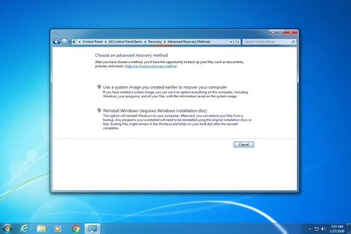Screen dimensions: 351x234
Task: Launch Google Chrome from the taskbar
Action: click(75, 228)
